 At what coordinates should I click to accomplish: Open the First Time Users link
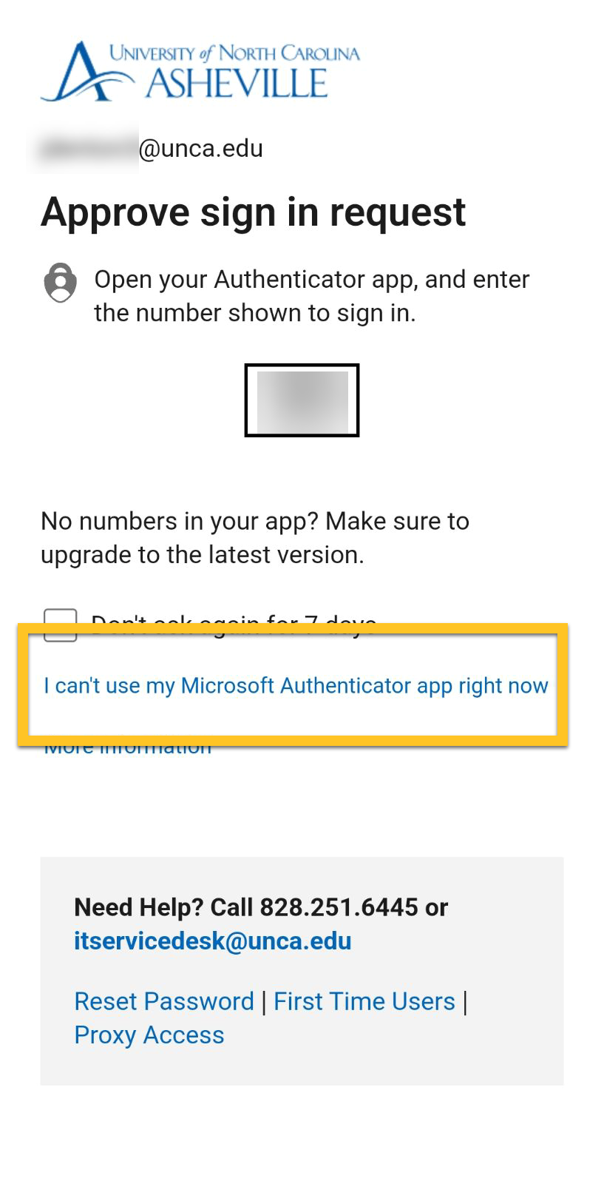(x=364, y=1001)
